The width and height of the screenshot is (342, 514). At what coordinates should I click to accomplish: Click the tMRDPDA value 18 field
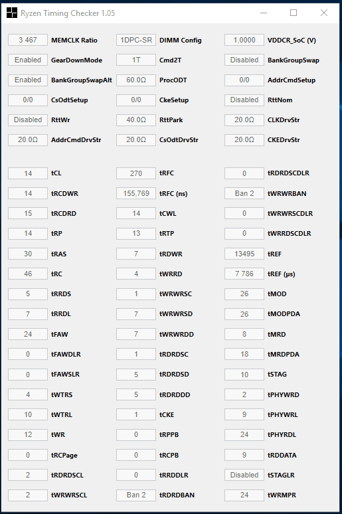click(x=244, y=355)
